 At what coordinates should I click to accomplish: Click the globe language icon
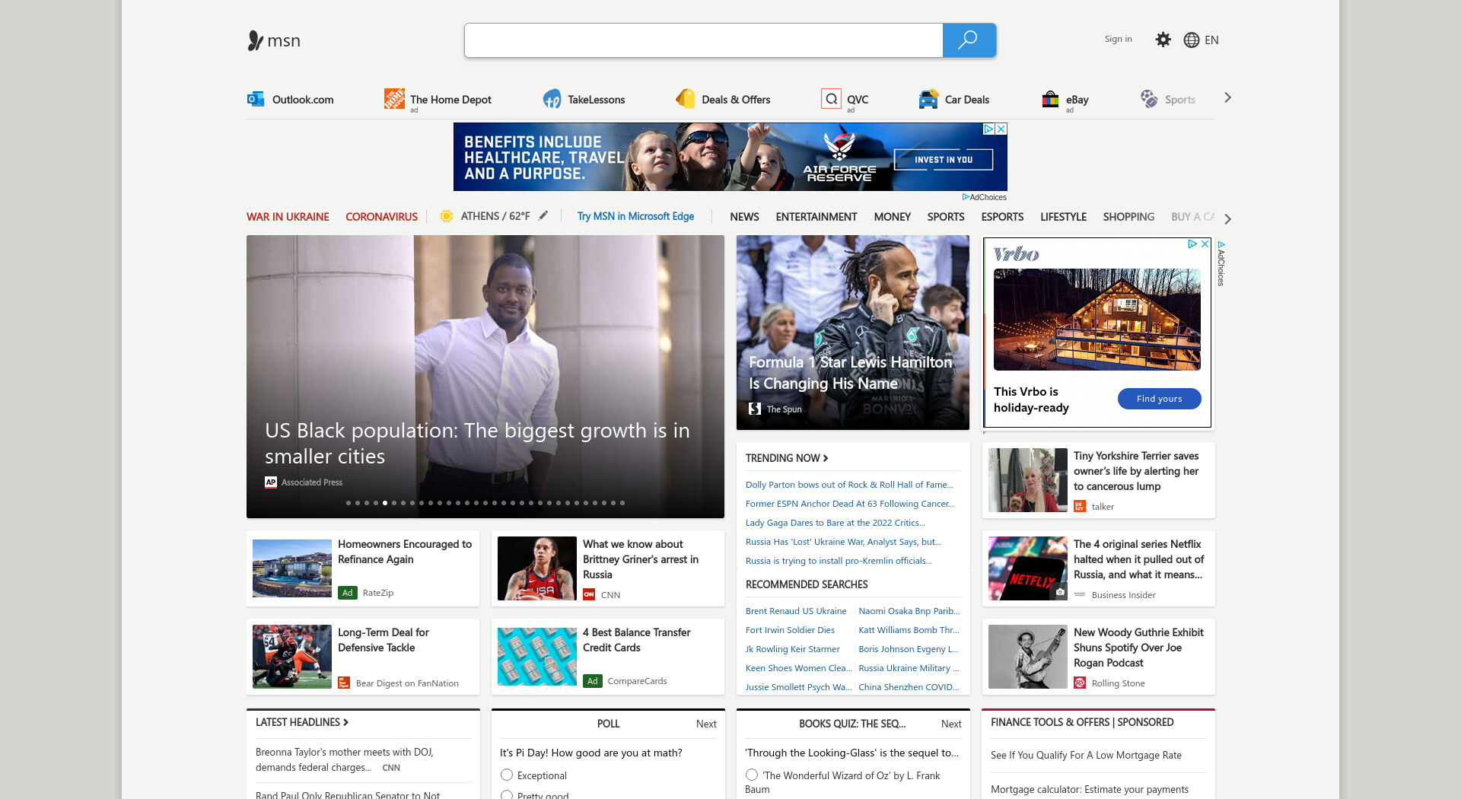click(1192, 40)
